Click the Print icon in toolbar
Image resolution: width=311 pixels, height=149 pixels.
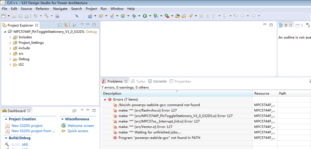pyautogui.click(x=26, y=16)
